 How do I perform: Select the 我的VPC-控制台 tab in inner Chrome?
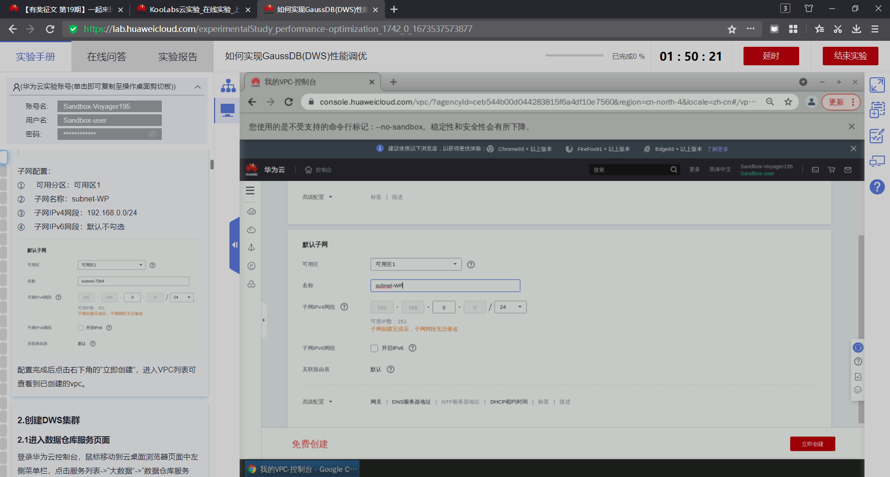pyautogui.click(x=312, y=82)
